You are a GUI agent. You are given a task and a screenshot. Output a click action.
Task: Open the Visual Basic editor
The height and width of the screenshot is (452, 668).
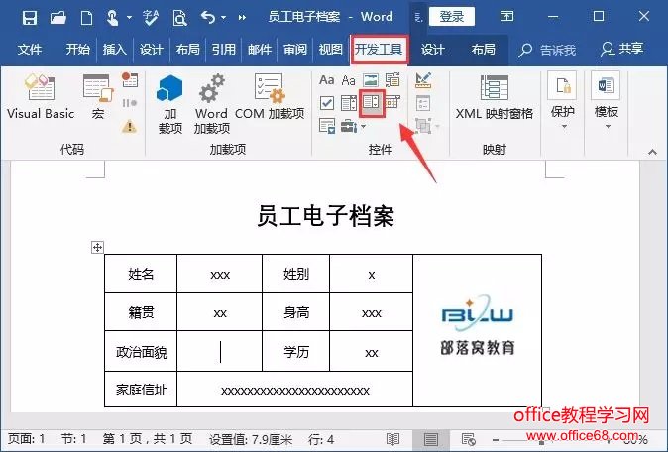tap(41, 96)
